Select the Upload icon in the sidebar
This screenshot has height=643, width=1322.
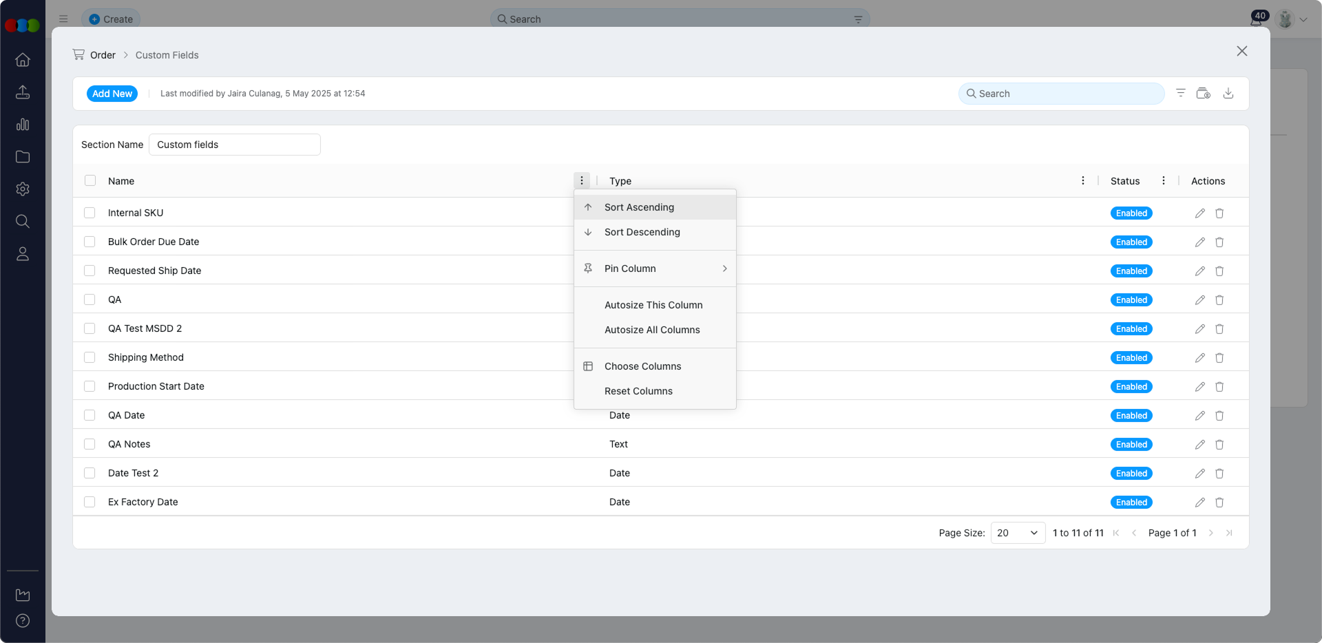(x=23, y=92)
